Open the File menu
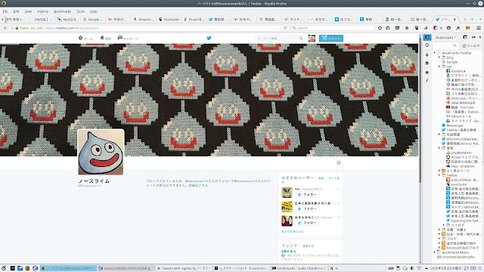 coord(5,11)
